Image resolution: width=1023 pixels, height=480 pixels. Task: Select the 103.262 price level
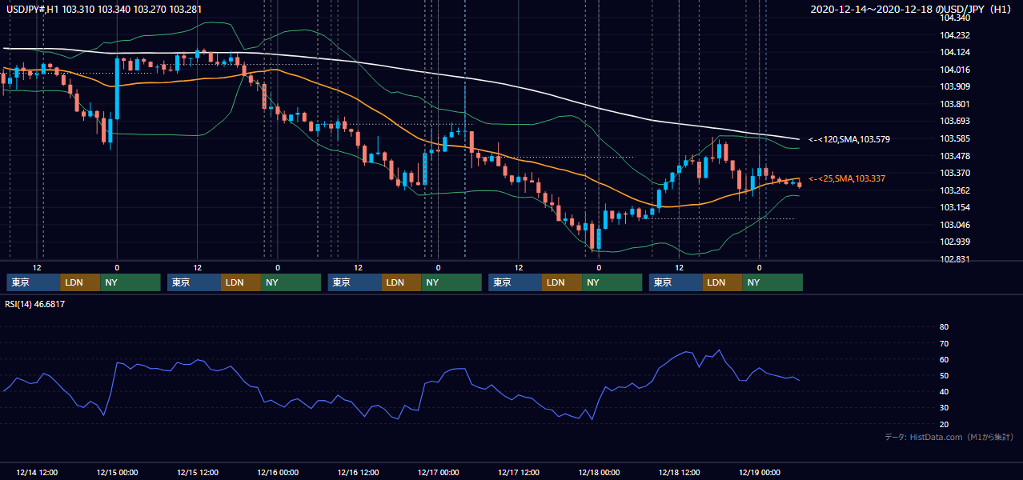tap(953, 190)
